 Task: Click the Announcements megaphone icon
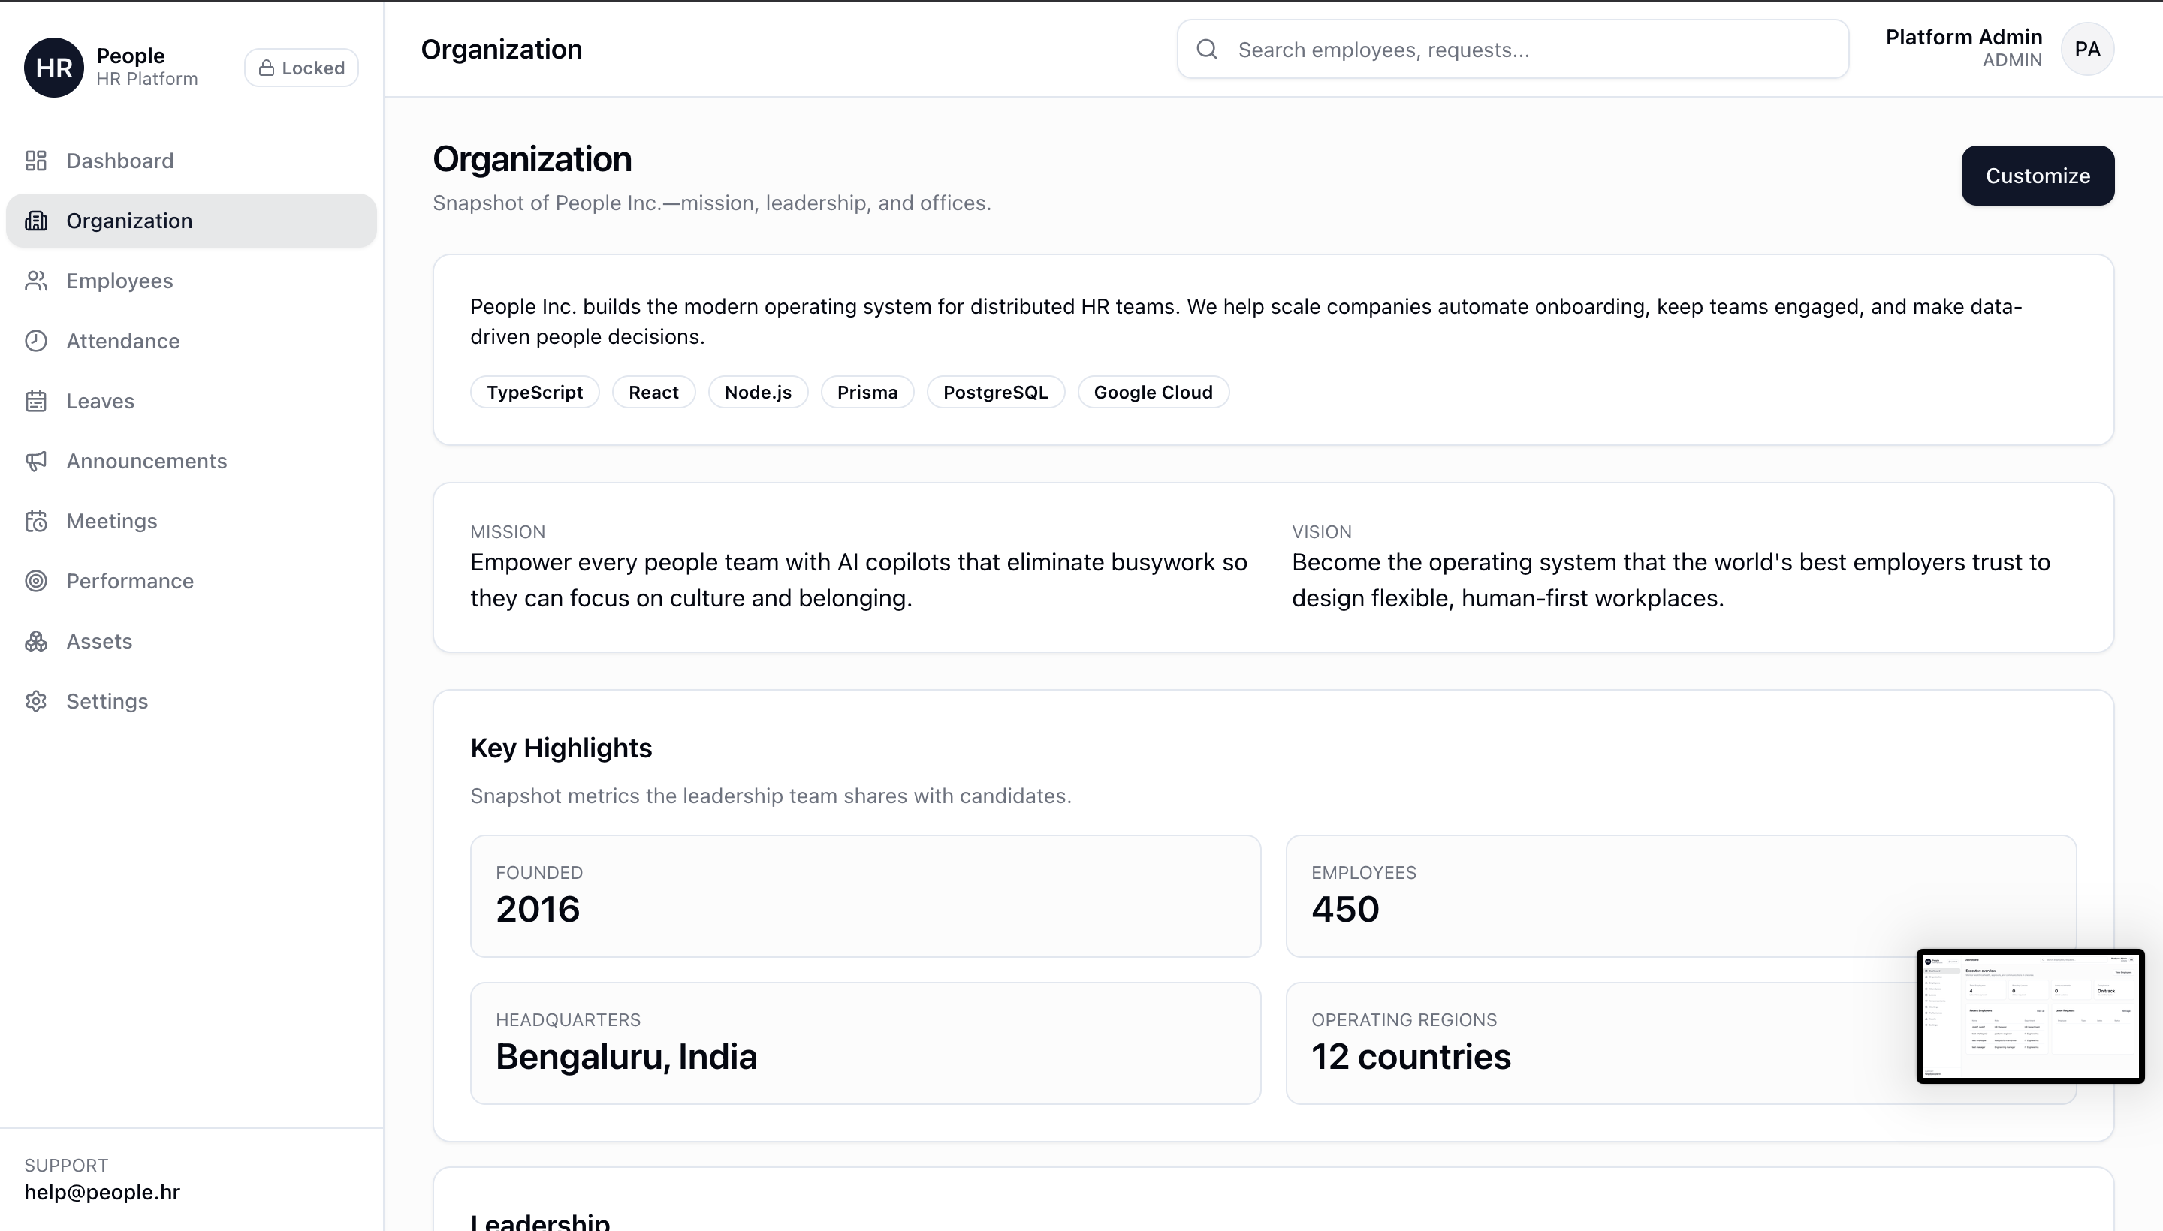tap(35, 461)
